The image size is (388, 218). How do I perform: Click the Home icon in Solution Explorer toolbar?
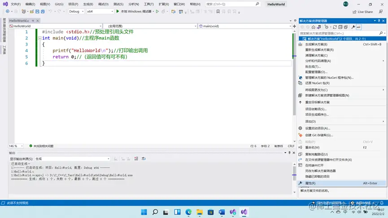point(314,27)
